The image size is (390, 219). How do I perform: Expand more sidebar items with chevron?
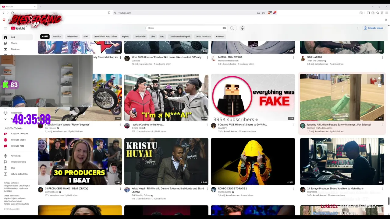pos(5,119)
